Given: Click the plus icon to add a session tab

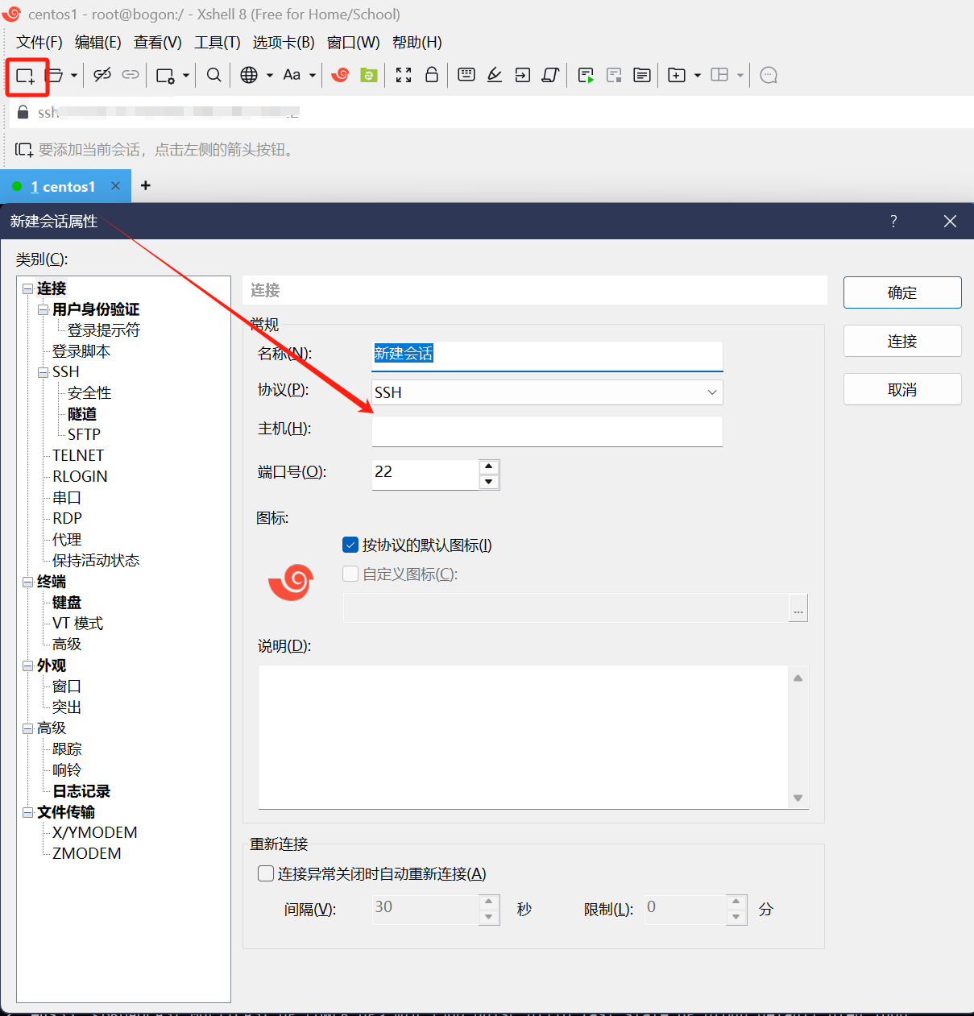Looking at the screenshot, I should point(146,186).
